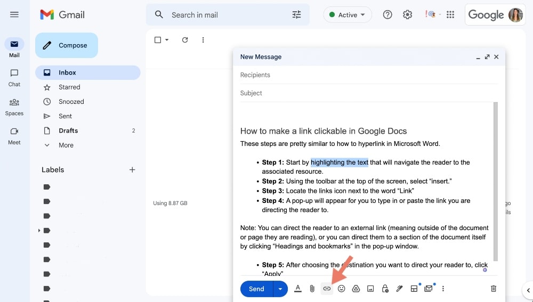Open the Send options dropdown arrow
533x302 pixels.
280,289
